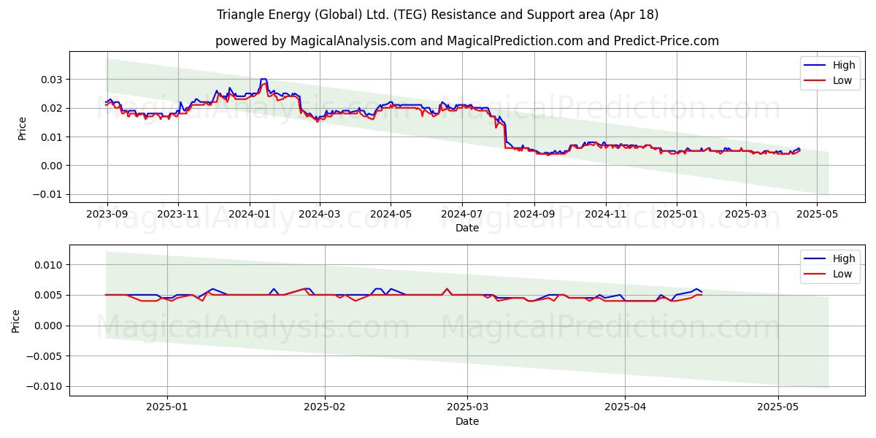Click the '−0.01' price tick label

(x=48, y=194)
